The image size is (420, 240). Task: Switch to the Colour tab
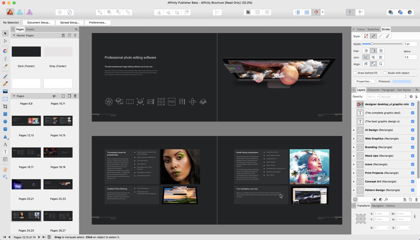pyautogui.click(x=361, y=29)
